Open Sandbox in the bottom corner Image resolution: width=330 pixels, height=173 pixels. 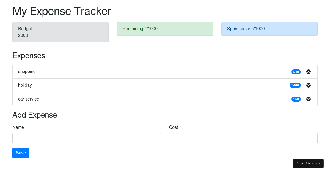(x=308, y=163)
